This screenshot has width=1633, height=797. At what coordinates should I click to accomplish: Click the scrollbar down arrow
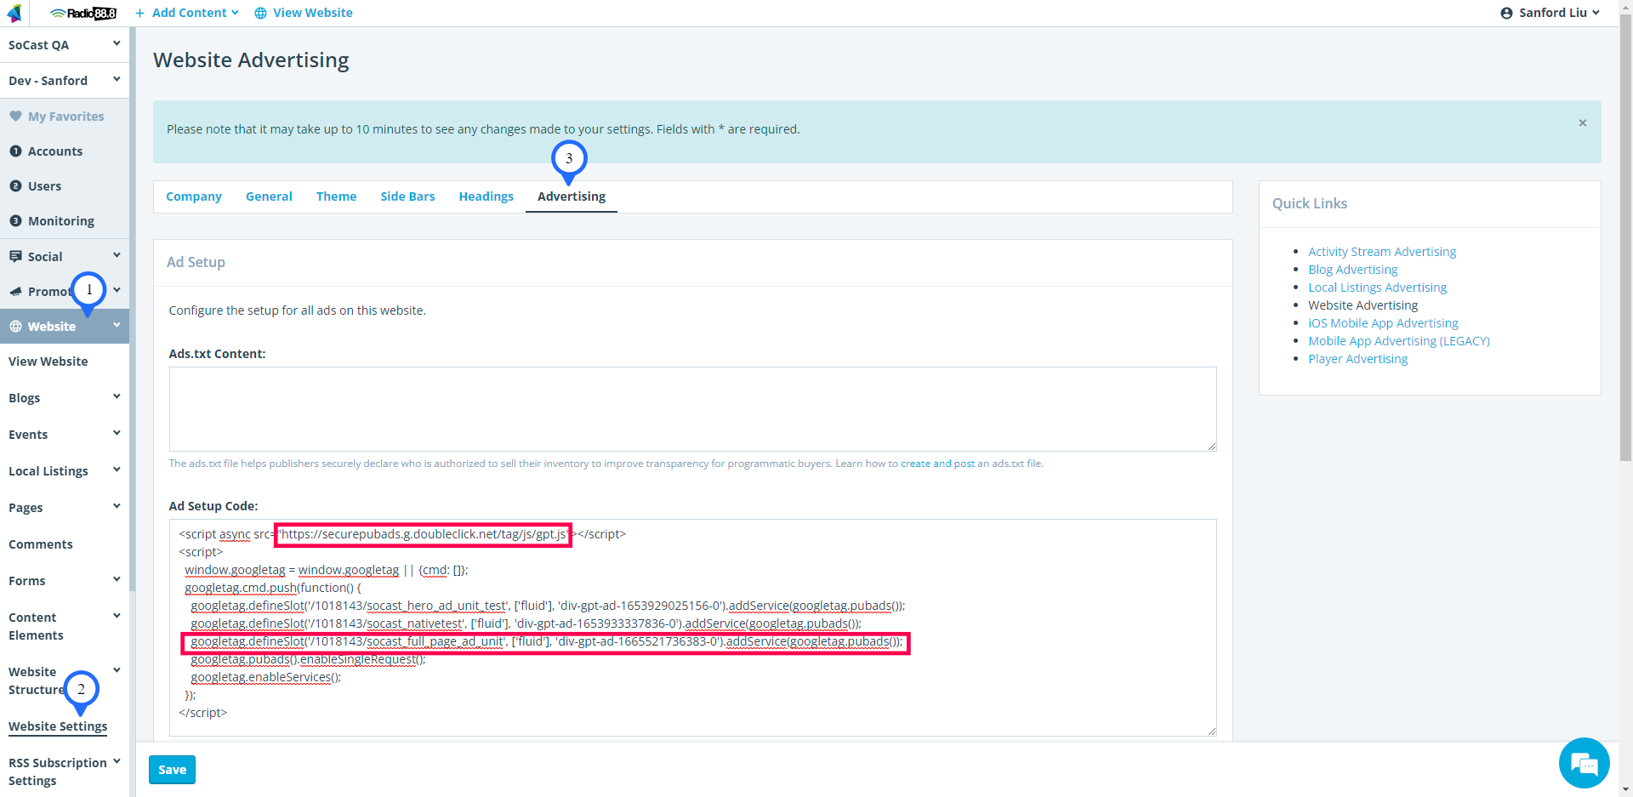[1625, 790]
